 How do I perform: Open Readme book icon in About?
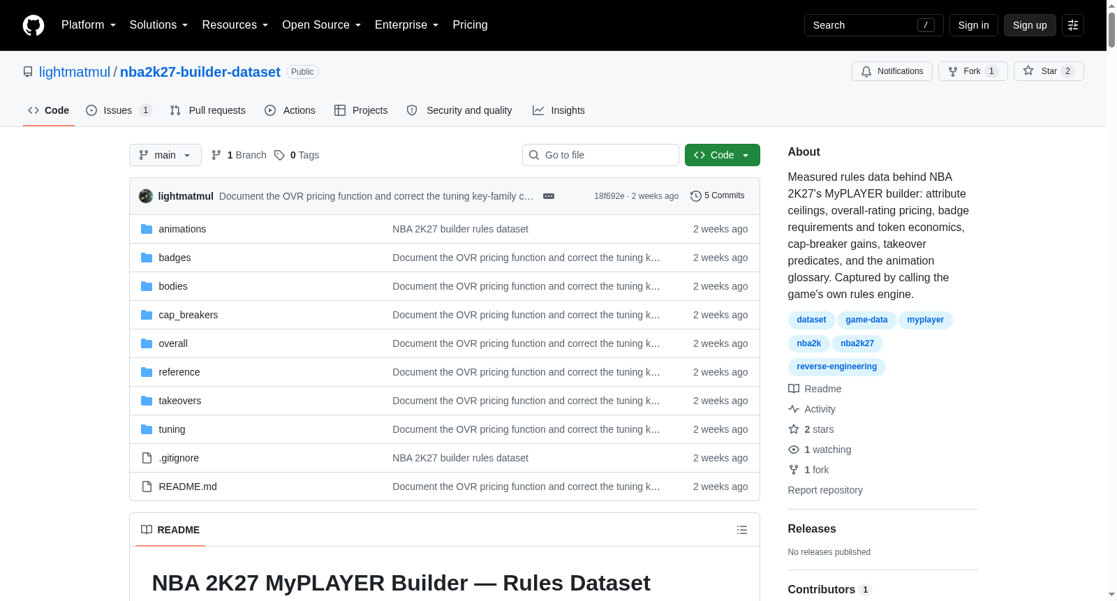tap(794, 389)
